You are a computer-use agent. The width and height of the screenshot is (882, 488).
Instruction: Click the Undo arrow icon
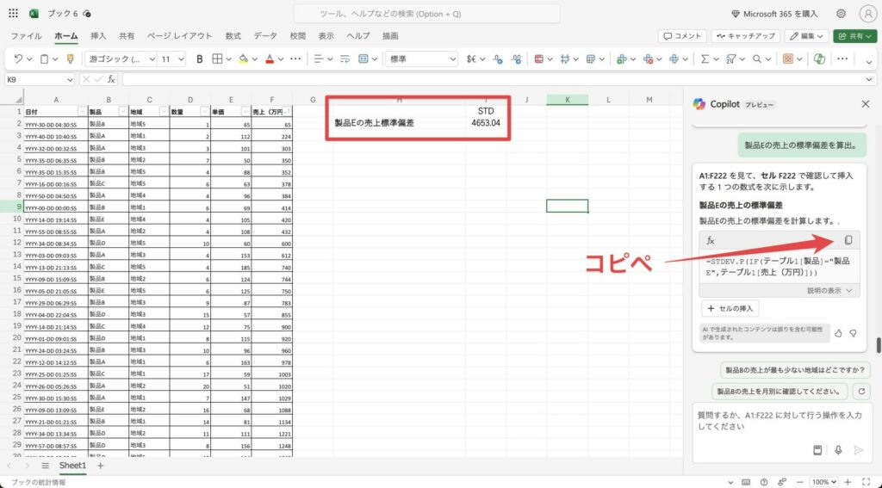pos(18,59)
